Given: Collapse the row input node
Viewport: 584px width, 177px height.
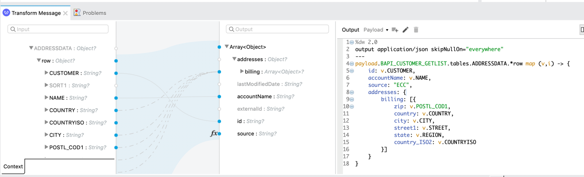Looking at the screenshot, I should pos(39,61).
